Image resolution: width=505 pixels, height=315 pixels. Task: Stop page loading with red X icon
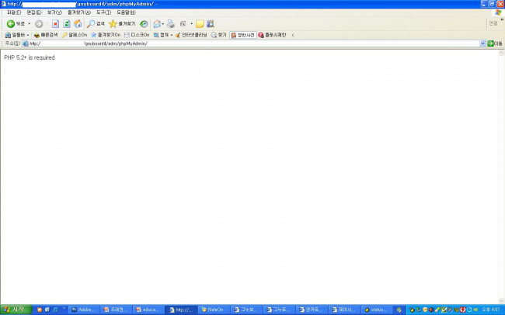click(x=55, y=24)
